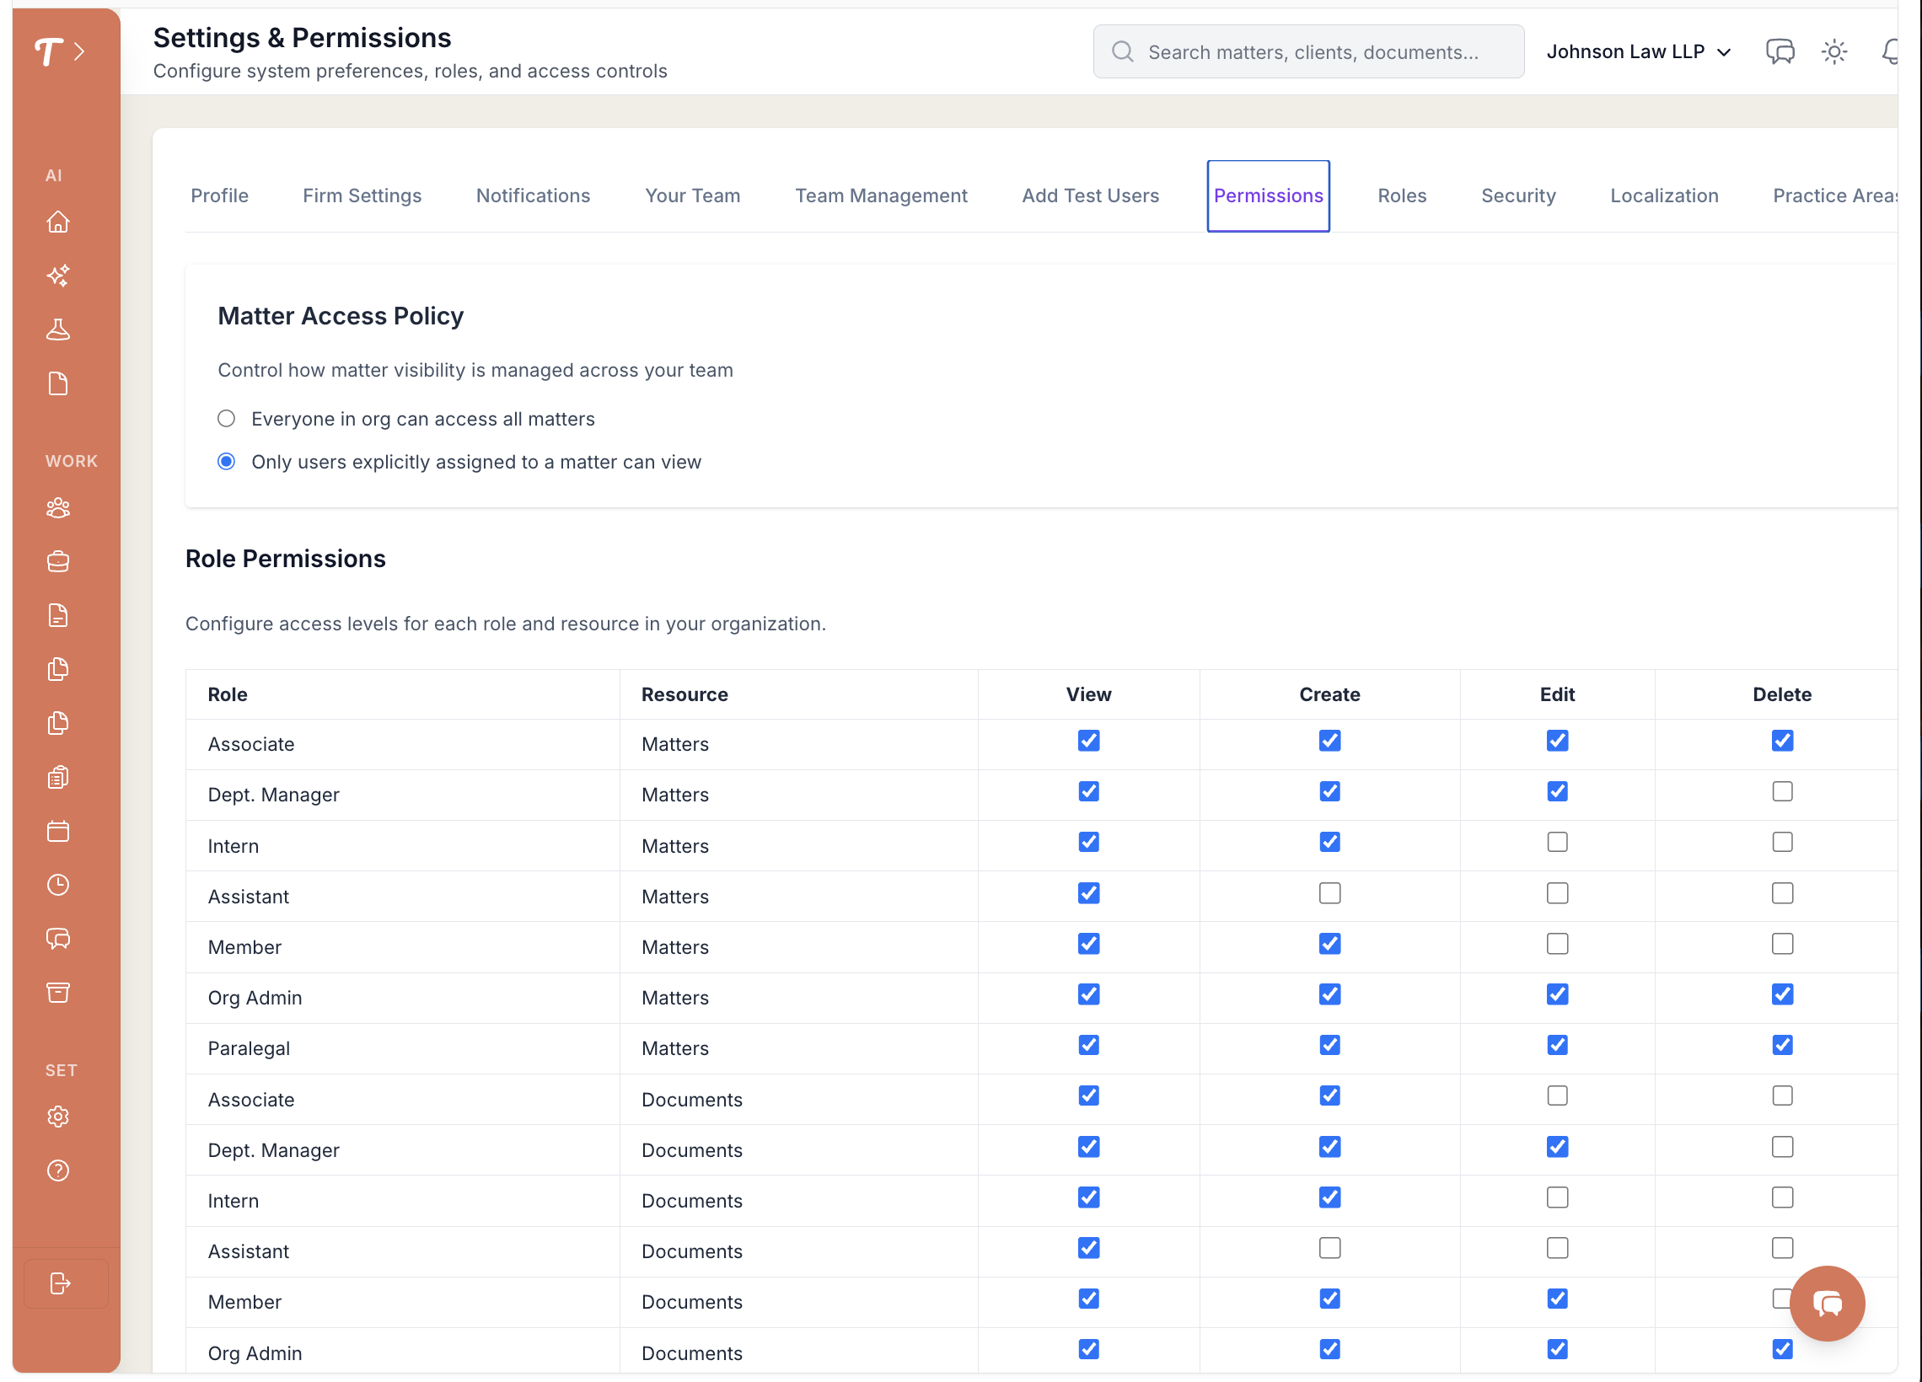1922x1382 pixels.
Task: Click the logout icon at sidebar bottom
Action: (x=60, y=1283)
